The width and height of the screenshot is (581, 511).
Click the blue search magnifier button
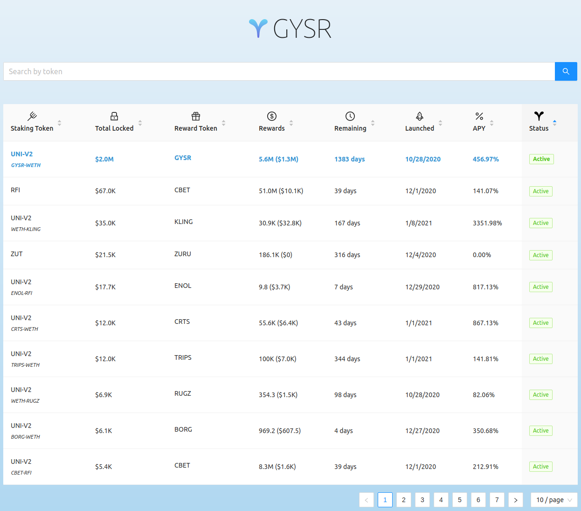coord(566,71)
